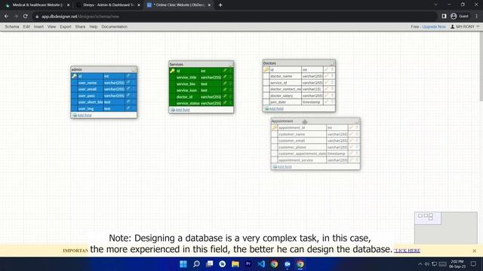Open File Explorer from the taskbar
The height and width of the screenshot is (271, 483).
pos(235,264)
